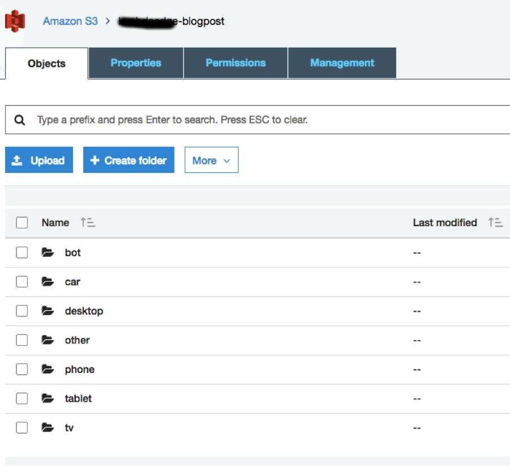
Task: Switch to the Properties tab
Action: (x=136, y=63)
